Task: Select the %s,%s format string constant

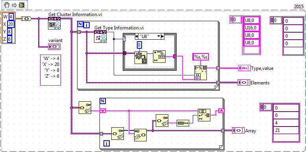Action: [x=201, y=57]
